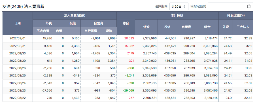Click the red total value 15,082
The image size is (257, 102).
(x=129, y=46)
